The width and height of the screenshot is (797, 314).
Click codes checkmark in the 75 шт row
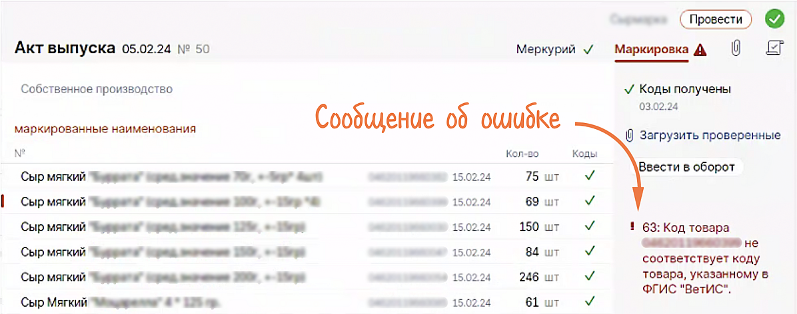(588, 176)
